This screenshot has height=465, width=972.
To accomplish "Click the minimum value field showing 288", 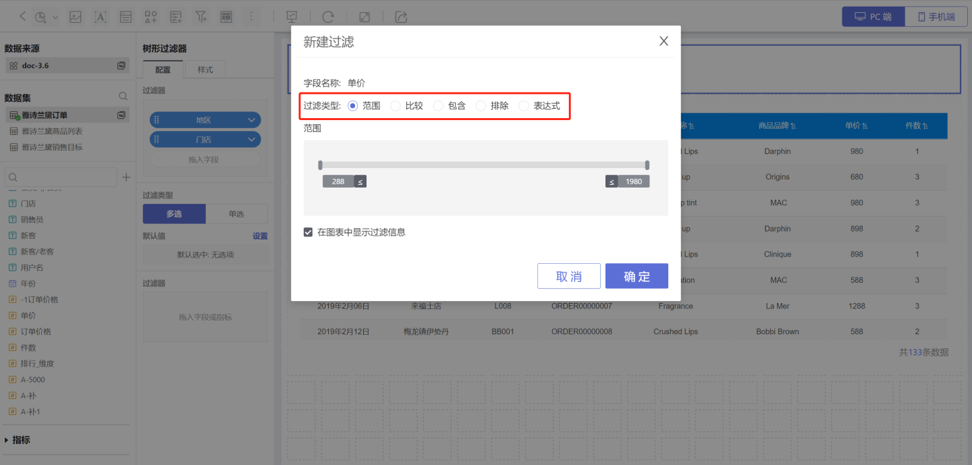I will [338, 182].
